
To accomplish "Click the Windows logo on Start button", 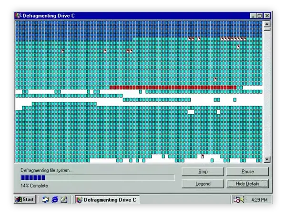I will [x=19, y=199].
